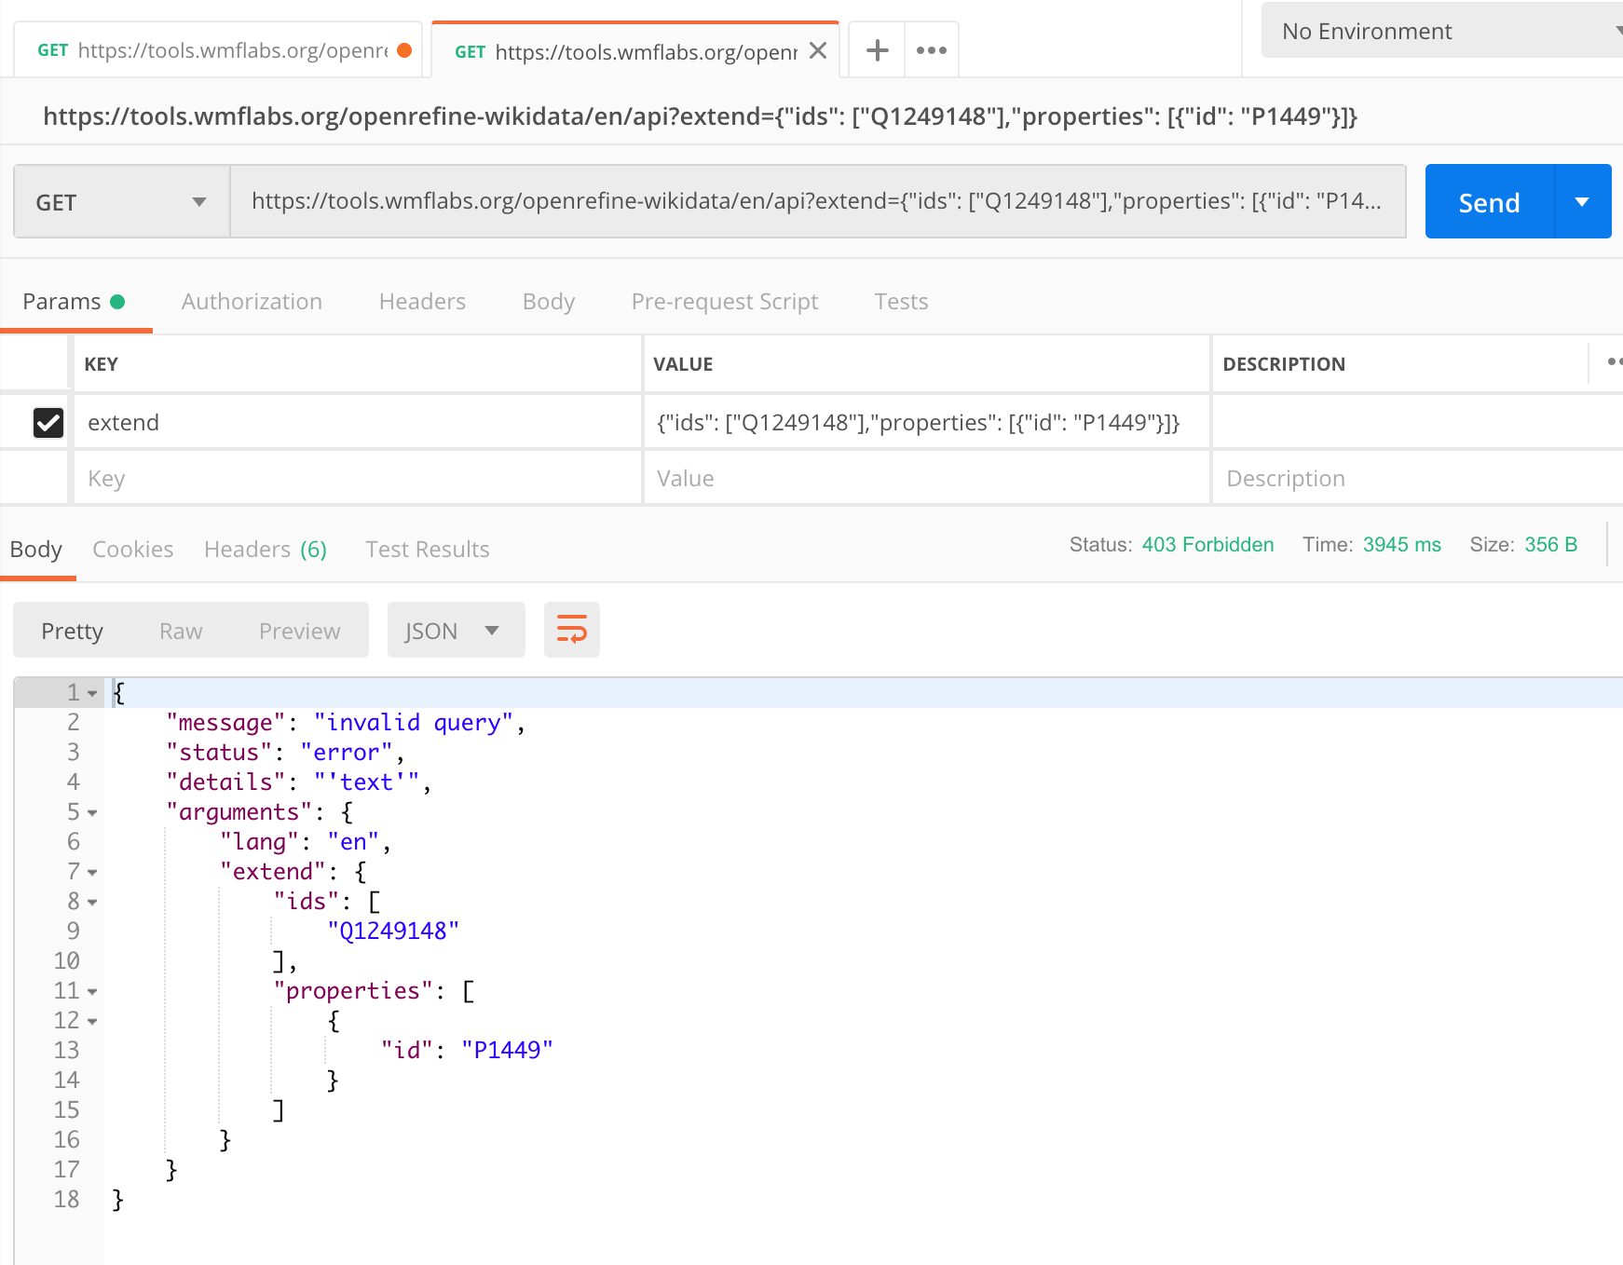
Task: Close the active request tab
Action: pos(818,50)
